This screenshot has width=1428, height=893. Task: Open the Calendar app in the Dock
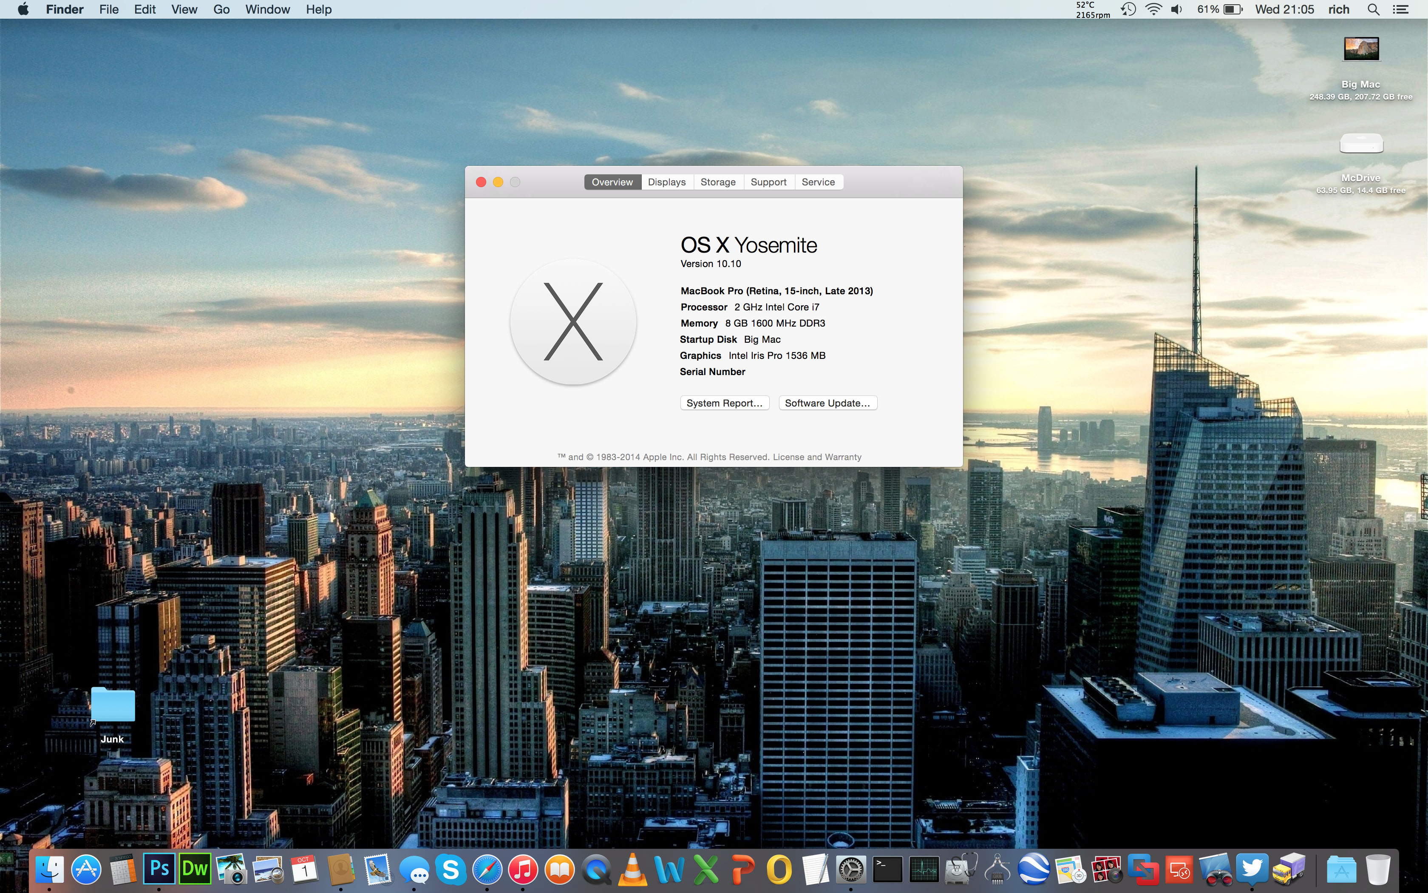click(304, 869)
